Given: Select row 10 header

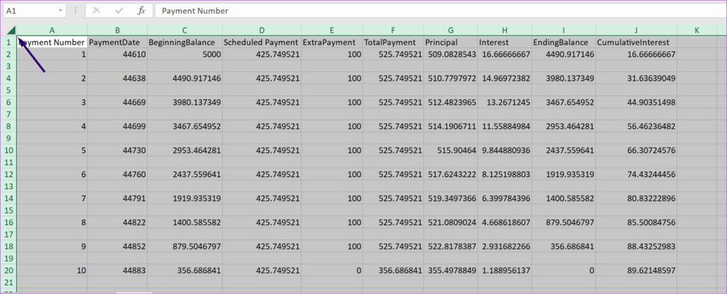Looking at the screenshot, I should click(x=9, y=150).
